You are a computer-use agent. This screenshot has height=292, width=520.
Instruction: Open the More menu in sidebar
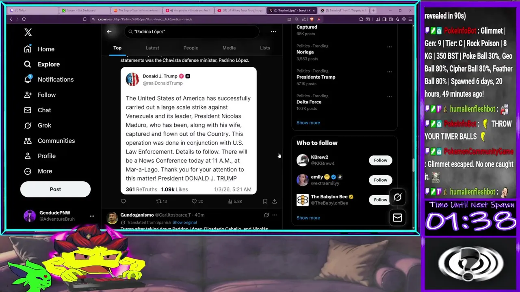coord(38,171)
